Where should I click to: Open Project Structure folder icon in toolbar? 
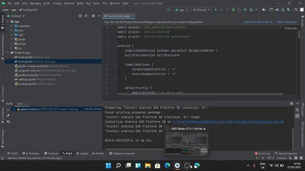(x=264, y=9)
